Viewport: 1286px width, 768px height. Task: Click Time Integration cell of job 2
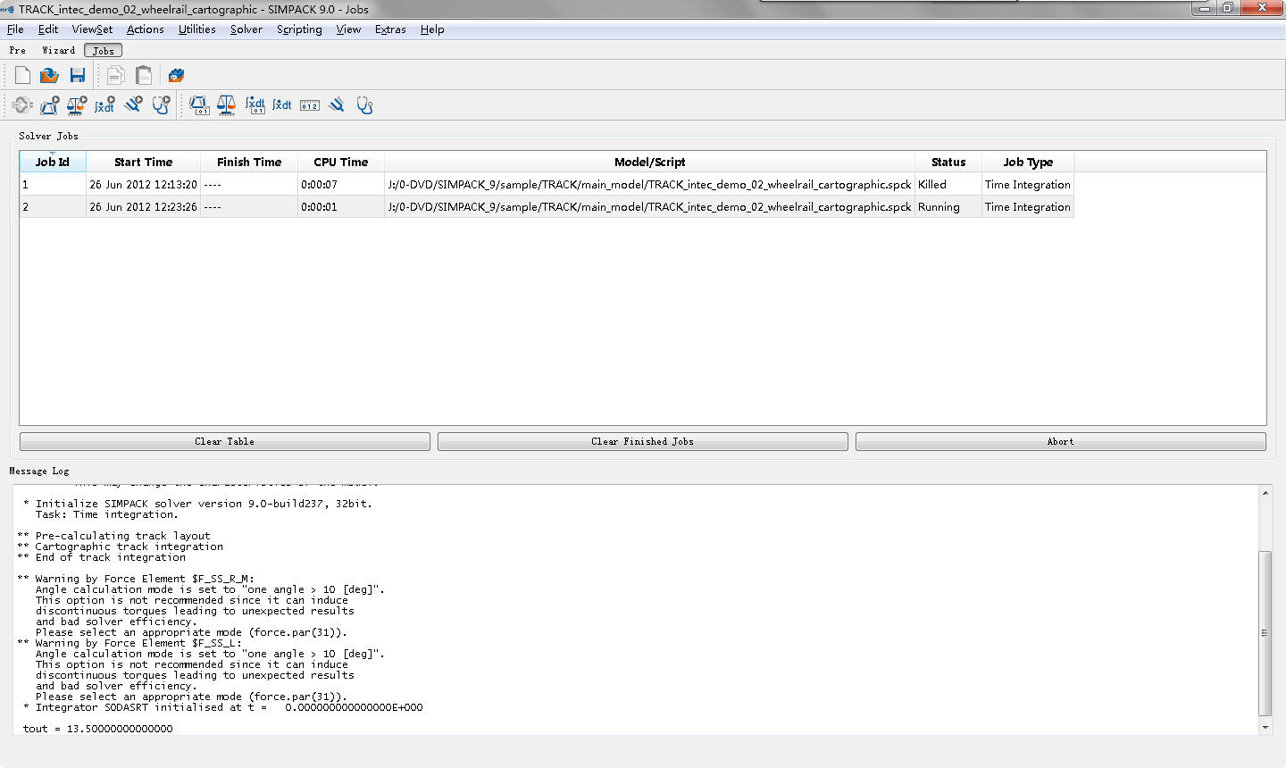(x=1028, y=206)
